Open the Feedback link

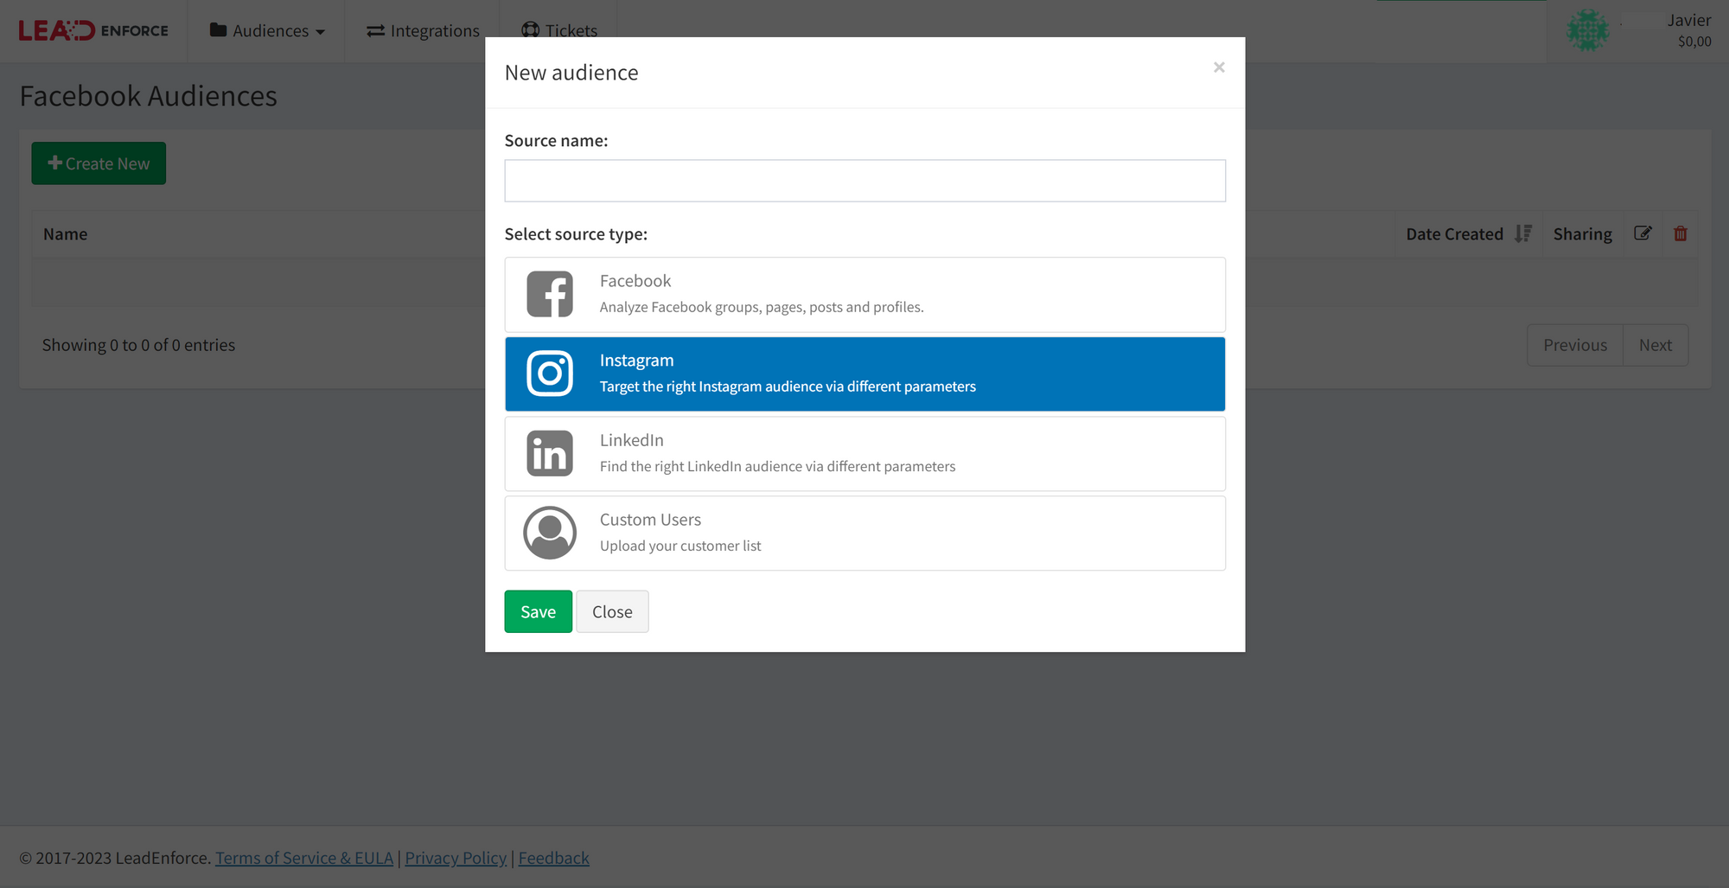tap(553, 858)
